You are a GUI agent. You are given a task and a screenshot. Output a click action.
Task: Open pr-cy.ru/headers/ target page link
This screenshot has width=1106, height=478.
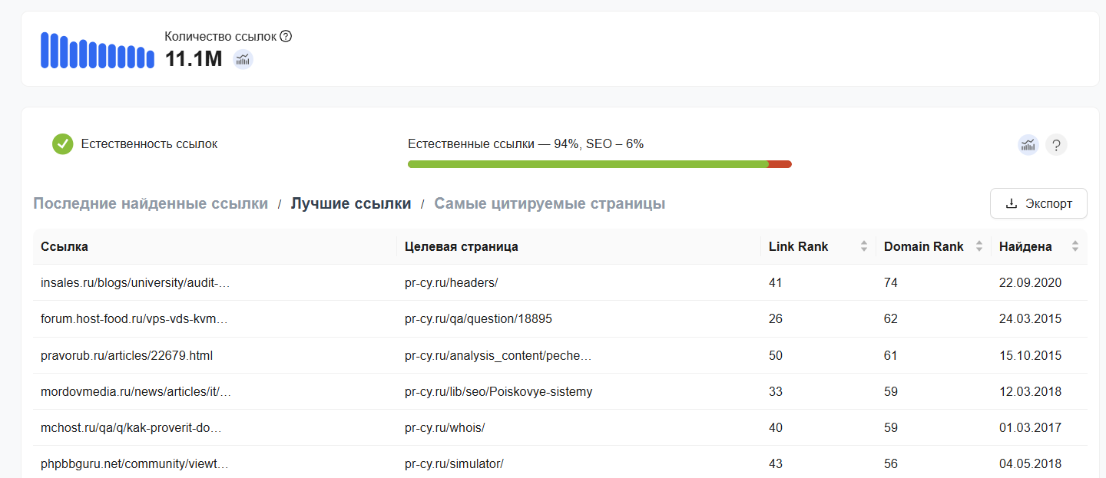pos(451,282)
